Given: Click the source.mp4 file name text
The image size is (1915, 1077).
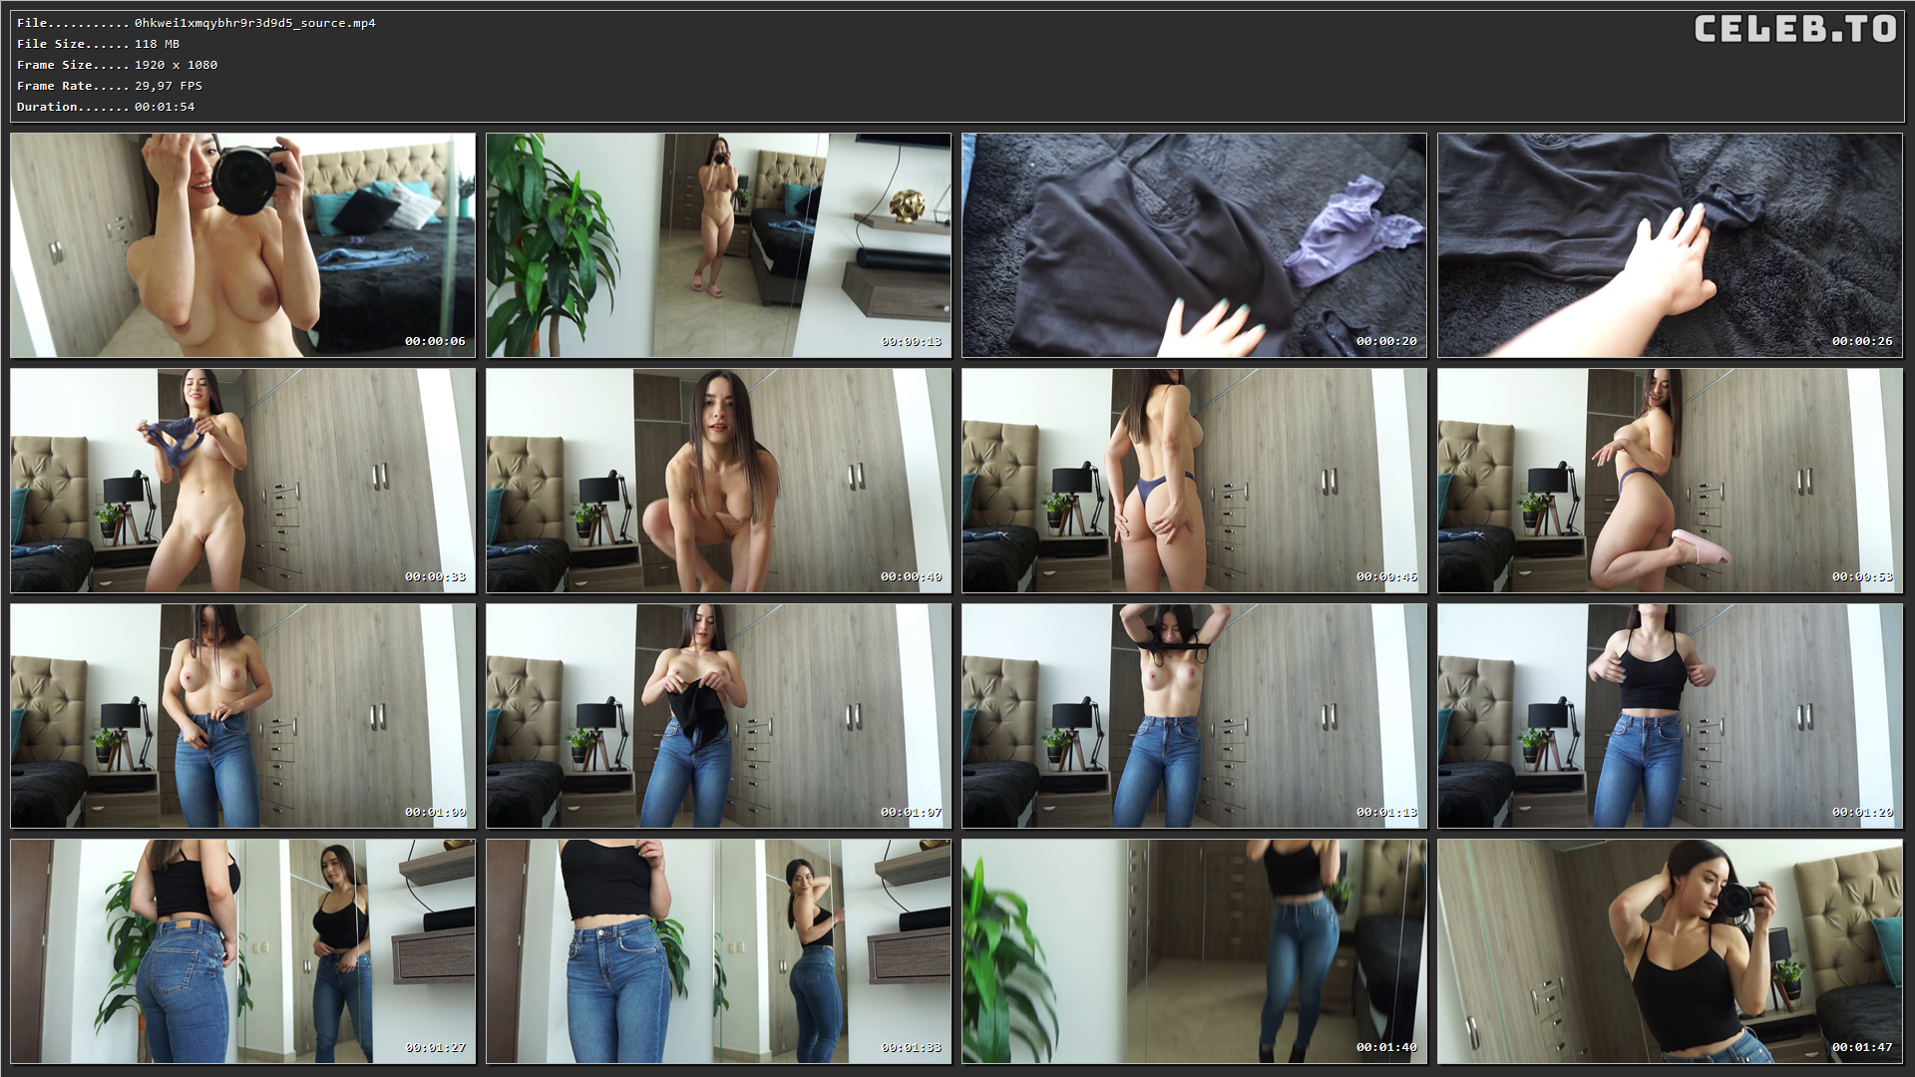Looking at the screenshot, I should [254, 23].
